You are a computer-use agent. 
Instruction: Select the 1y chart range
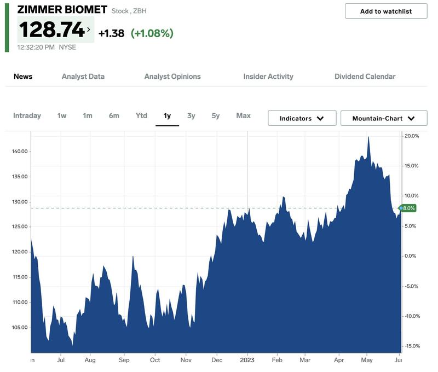point(167,115)
